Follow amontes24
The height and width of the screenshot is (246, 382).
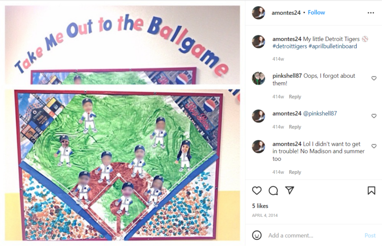click(x=316, y=12)
